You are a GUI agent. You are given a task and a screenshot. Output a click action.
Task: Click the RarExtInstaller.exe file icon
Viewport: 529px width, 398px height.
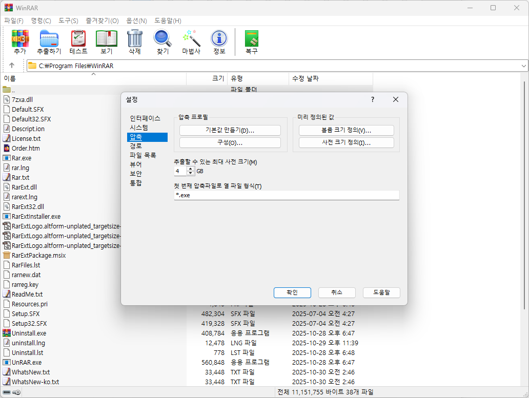(x=7, y=216)
